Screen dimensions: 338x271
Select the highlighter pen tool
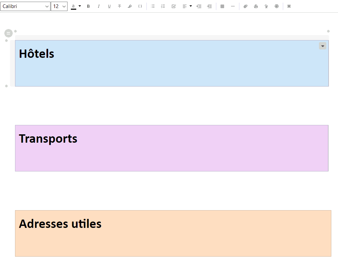130,6
